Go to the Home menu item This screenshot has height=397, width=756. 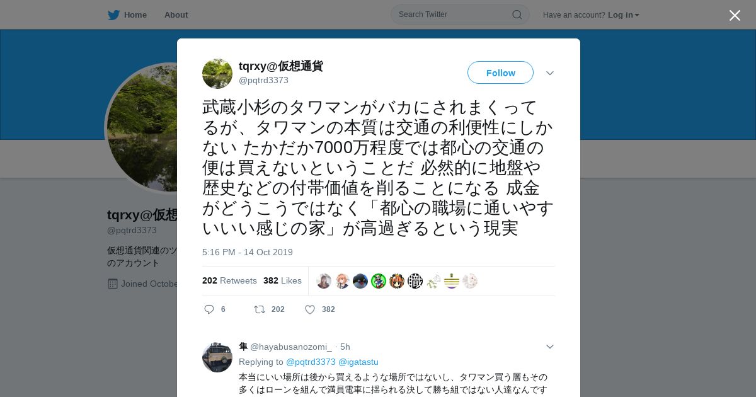135,15
